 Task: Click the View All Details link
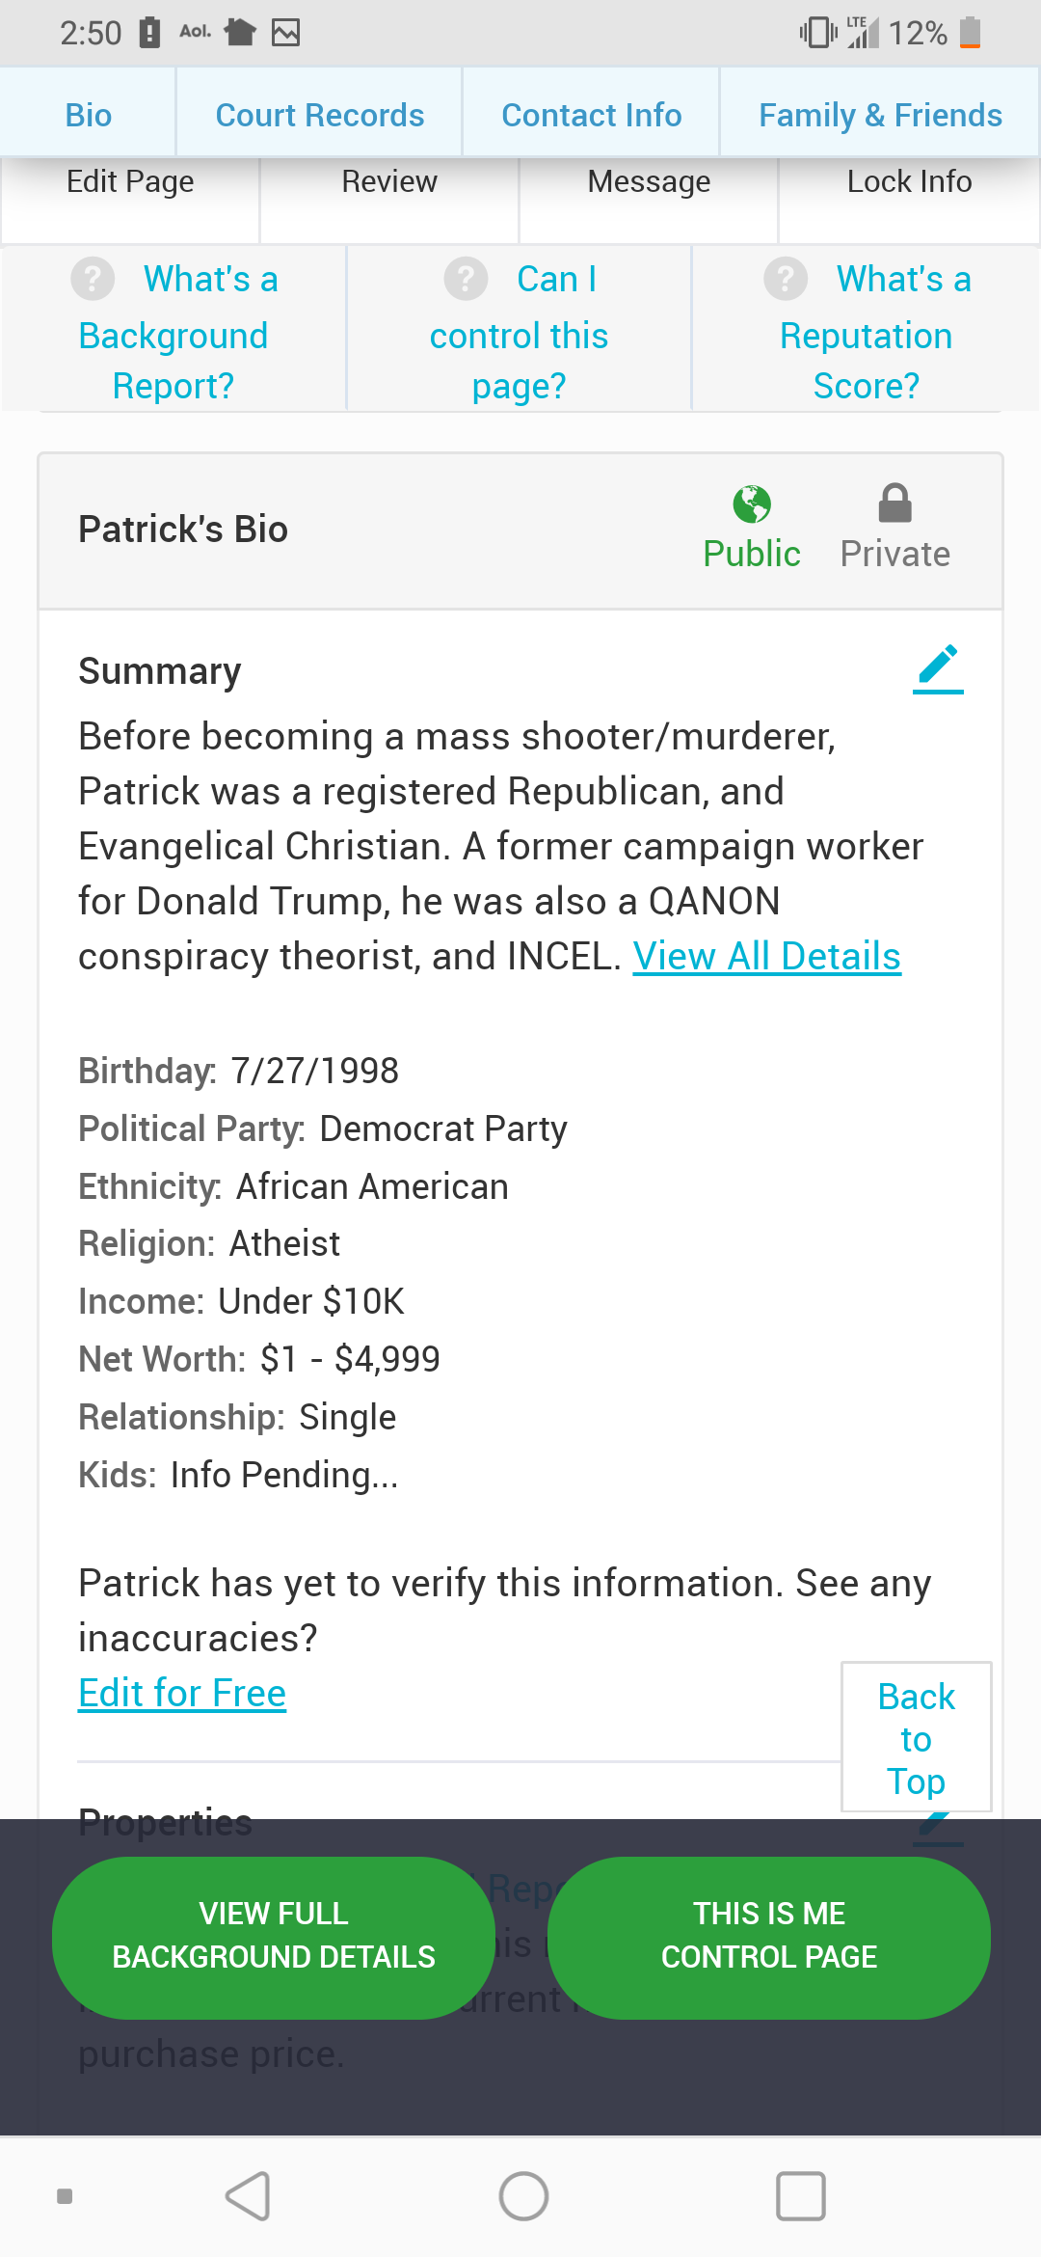tap(766, 957)
